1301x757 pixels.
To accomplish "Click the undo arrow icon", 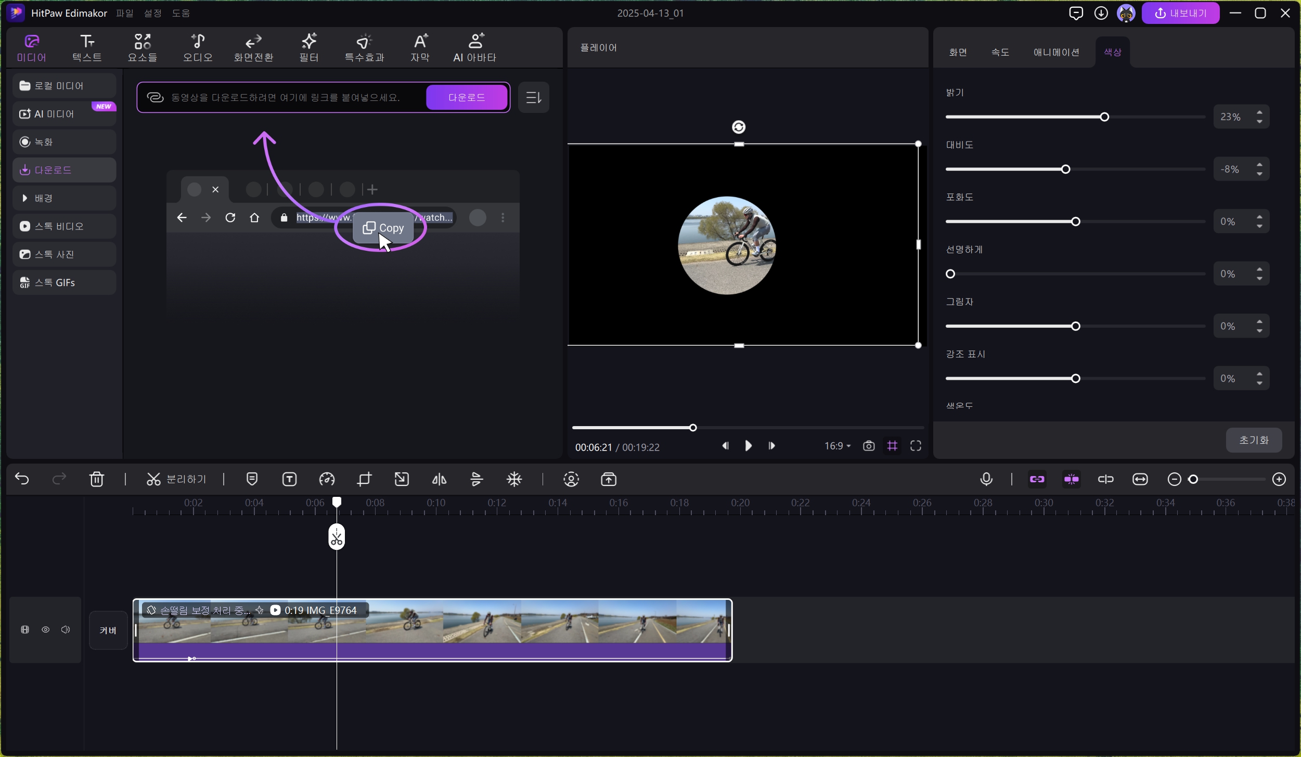I will tap(22, 479).
